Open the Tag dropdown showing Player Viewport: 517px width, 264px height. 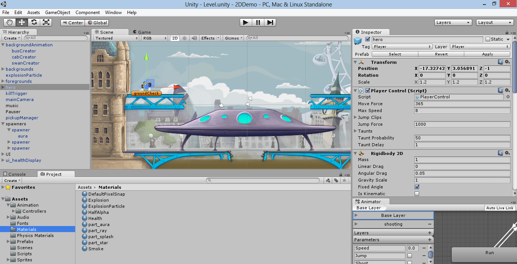(402, 47)
